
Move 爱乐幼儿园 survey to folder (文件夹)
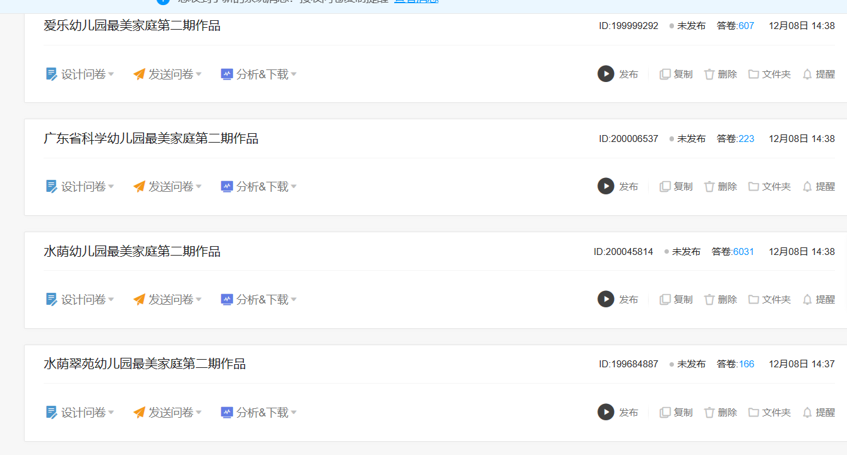coord(769,74)
